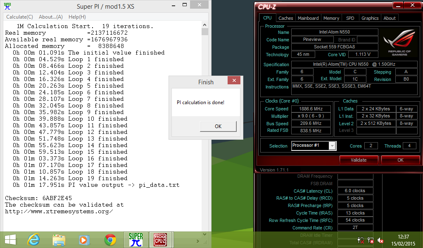Click the Threads value 4
423x248 pixels.
tap(409, 146)
